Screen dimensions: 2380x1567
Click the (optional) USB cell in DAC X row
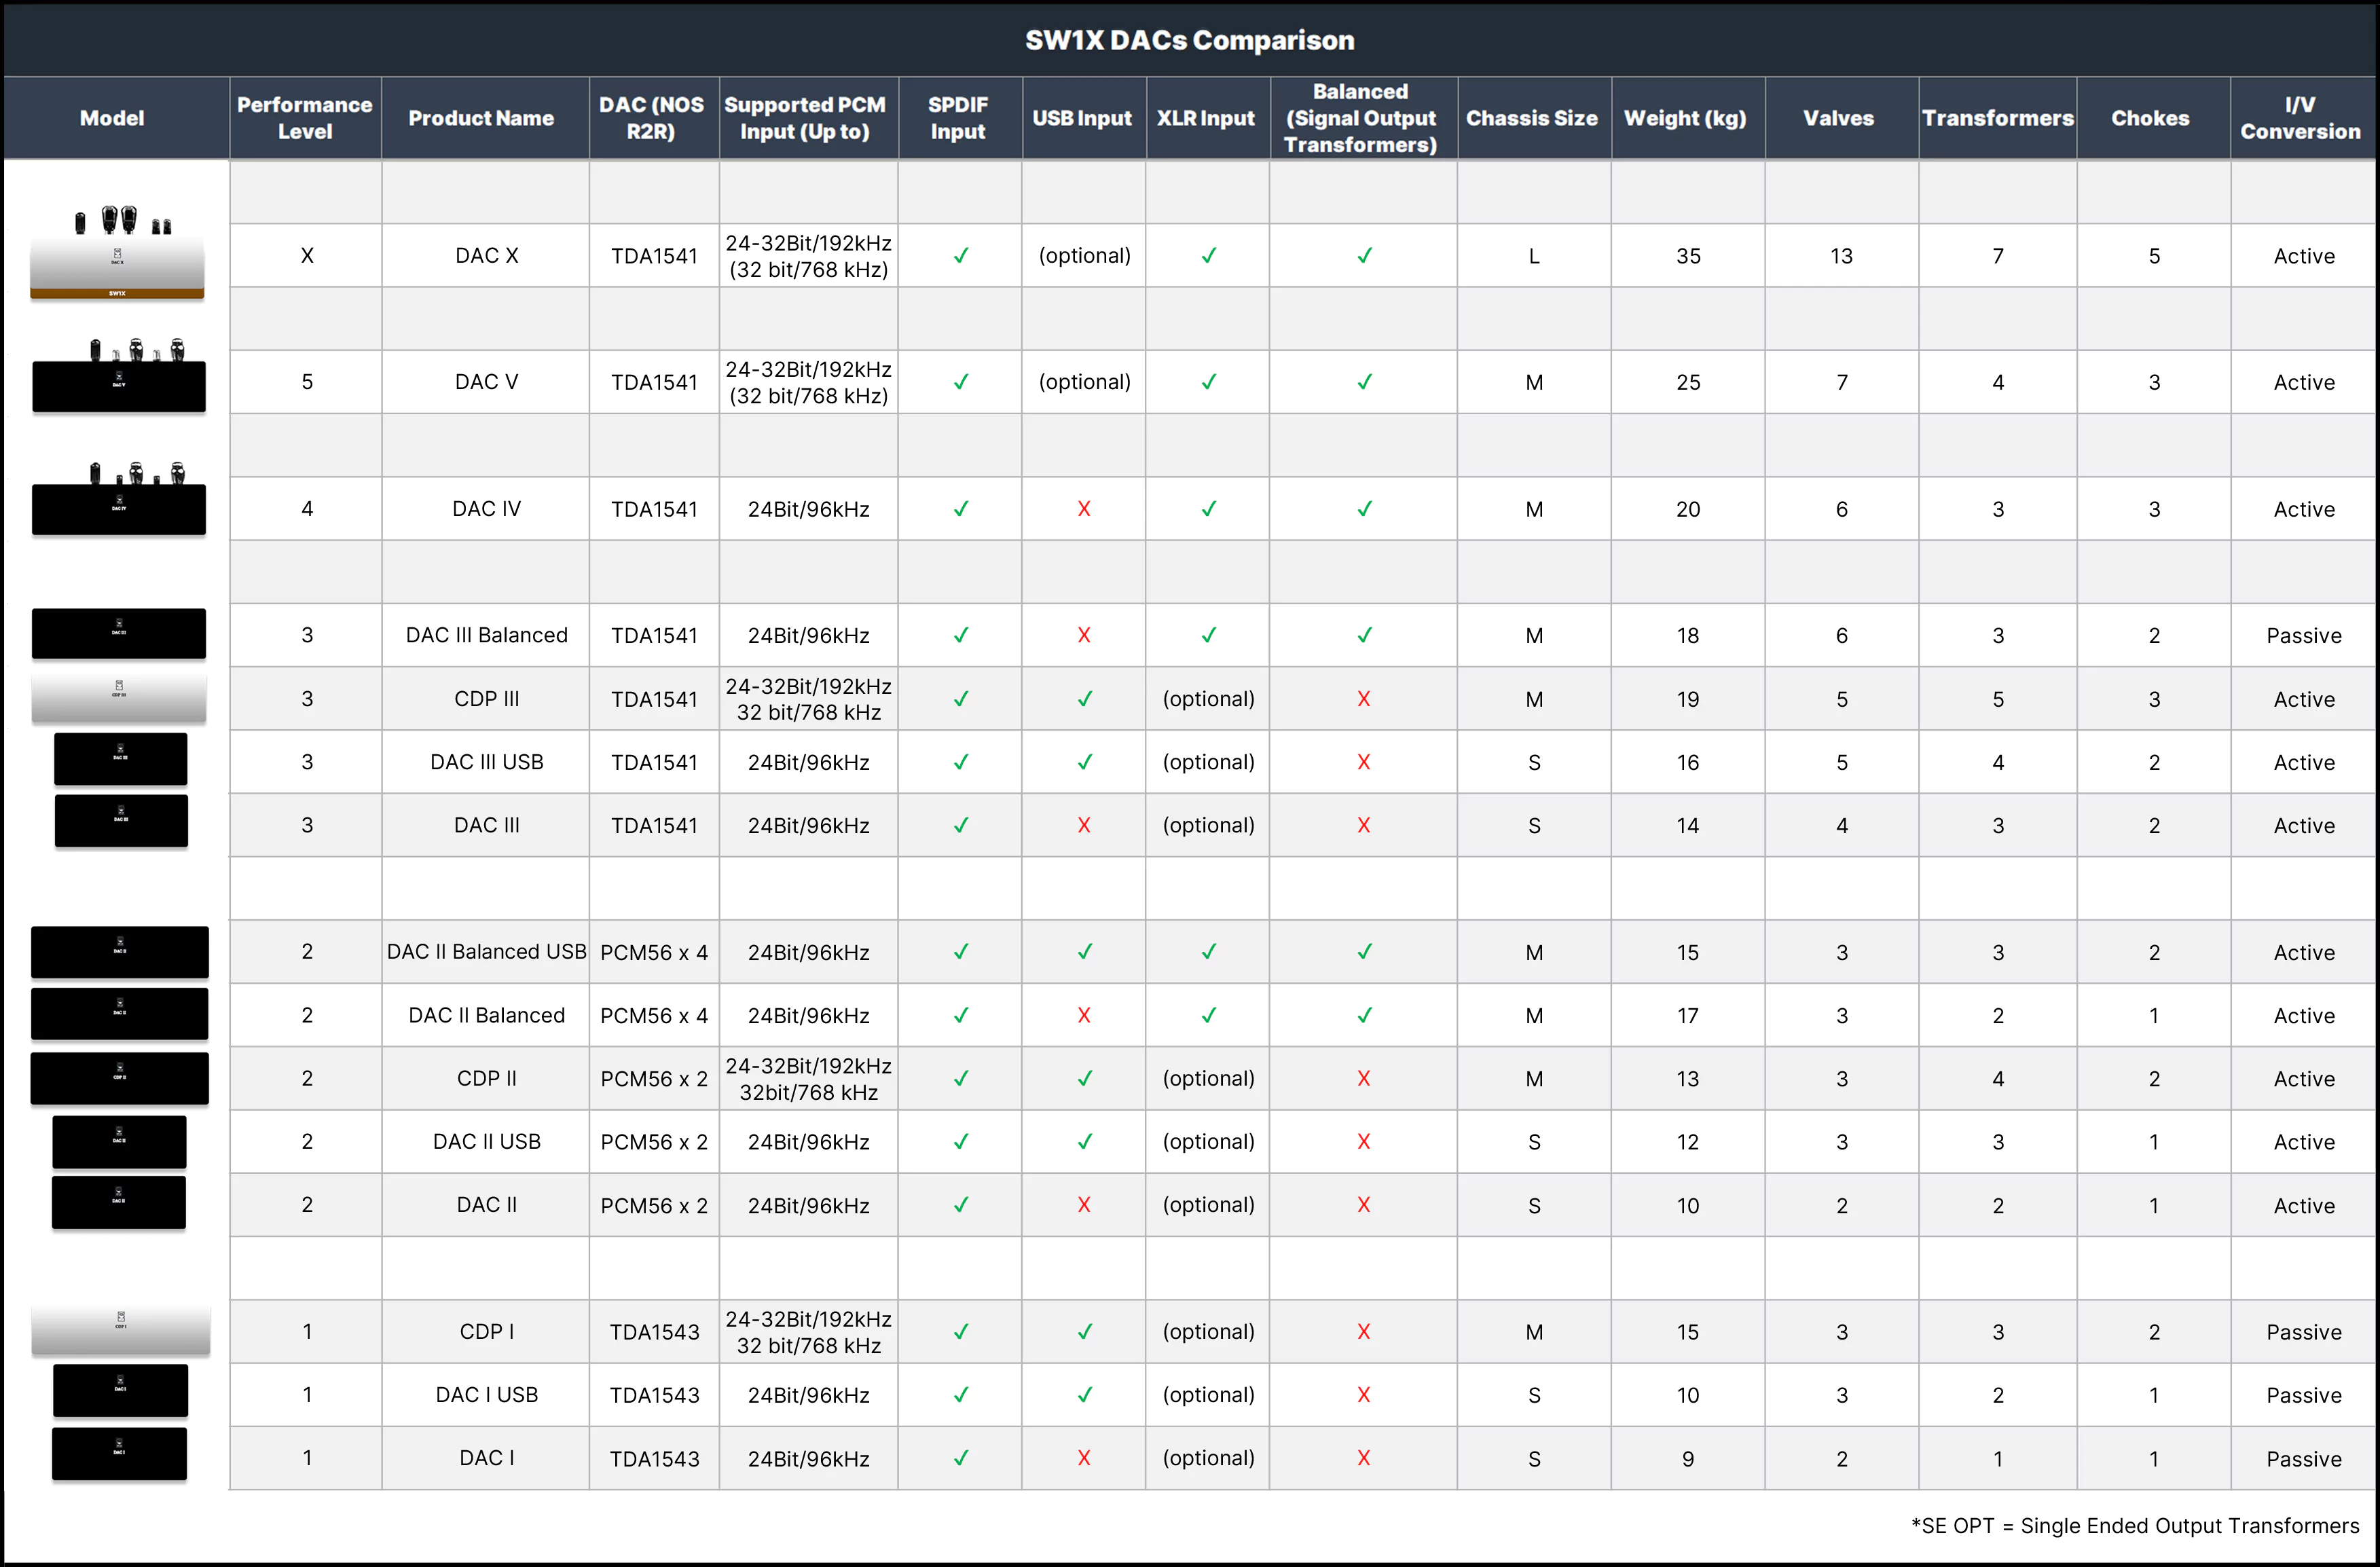click(1085, 255)
